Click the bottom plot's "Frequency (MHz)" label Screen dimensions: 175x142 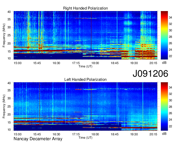[4, 106]
